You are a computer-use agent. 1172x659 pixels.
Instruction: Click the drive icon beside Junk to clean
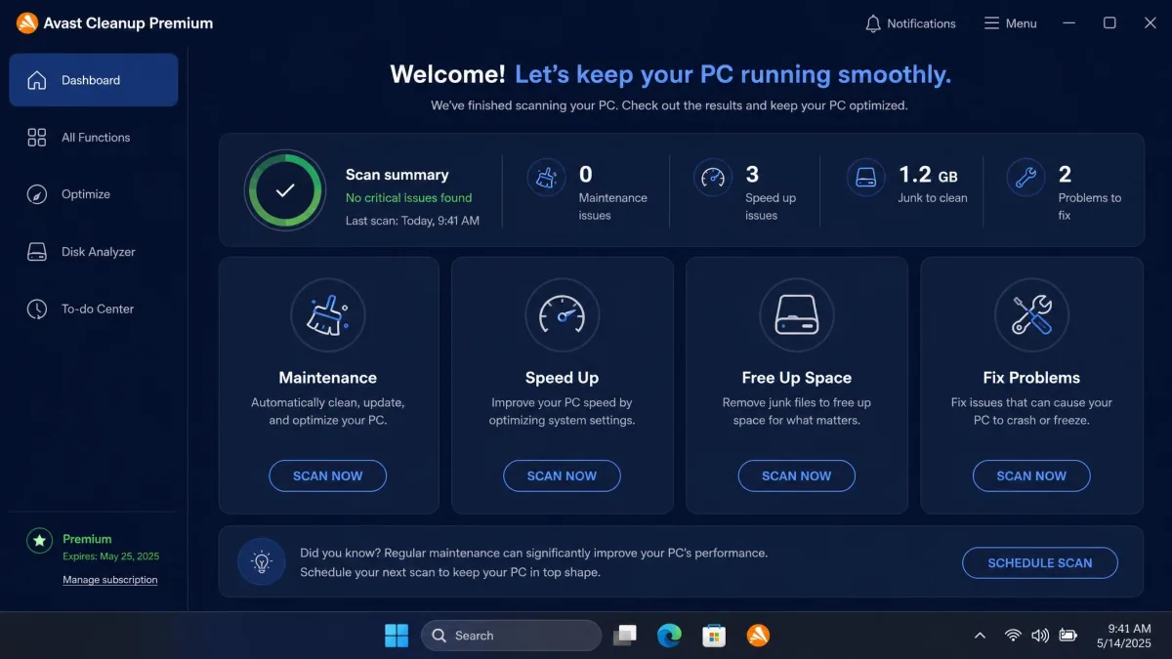point(865,178)
